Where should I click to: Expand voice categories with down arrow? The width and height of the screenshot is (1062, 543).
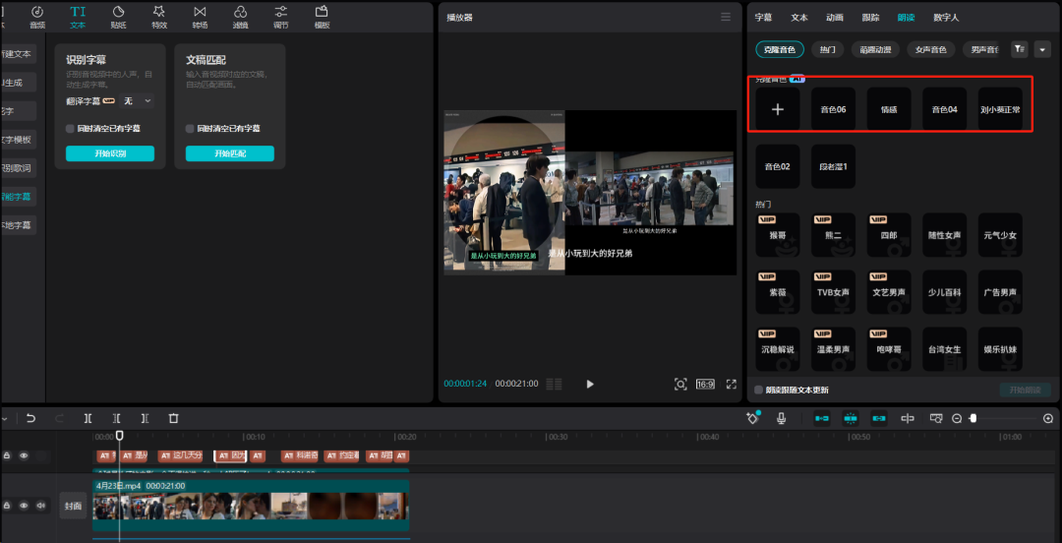click(x=1041, y=49)
